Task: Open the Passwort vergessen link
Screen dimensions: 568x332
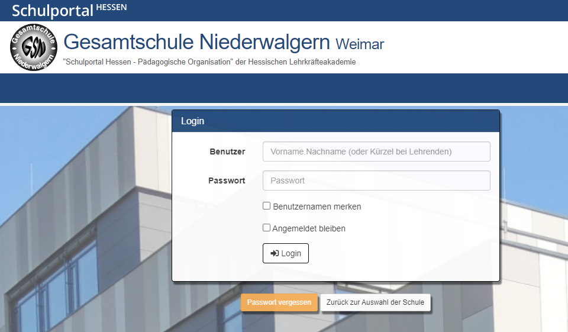Action: click(279, 302)
